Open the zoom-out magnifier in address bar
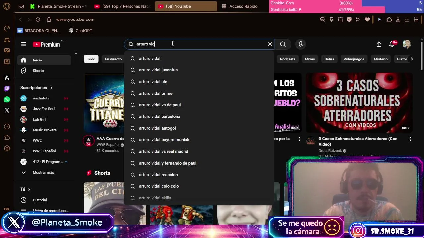Screen dimensions: 424x238 tap(322, 20)
